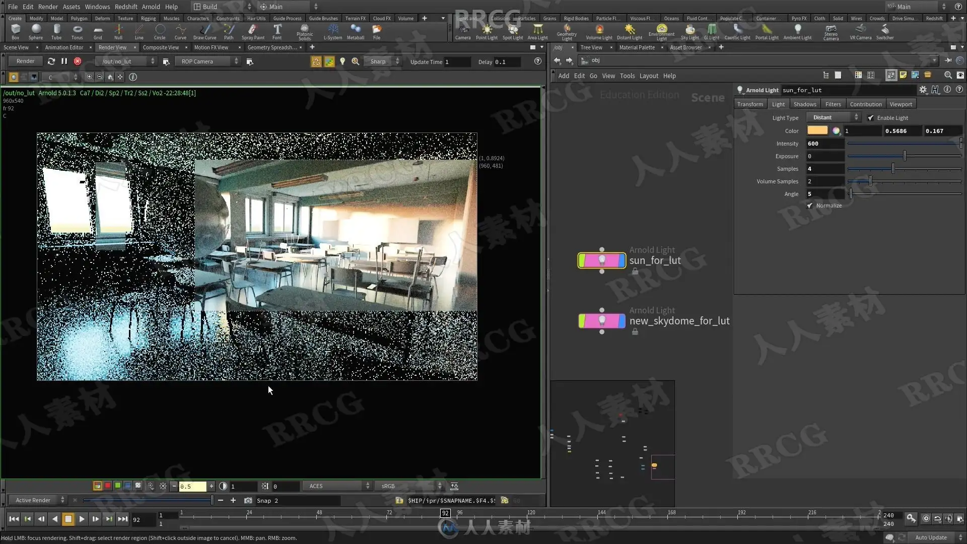The width and height of the screenshot is (967, 544).
Task: Open the Sharp filter dropdown
Action: coord(383,61)
